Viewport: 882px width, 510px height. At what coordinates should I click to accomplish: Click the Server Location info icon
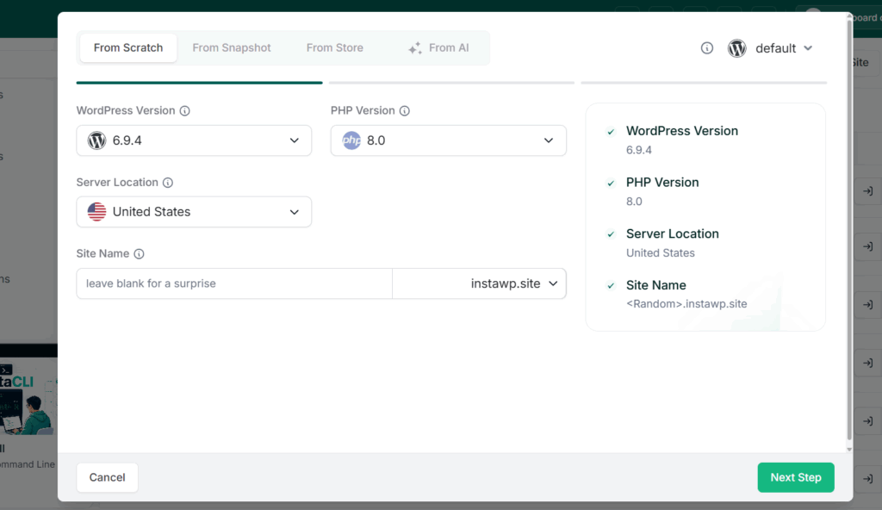pos(168,183)
